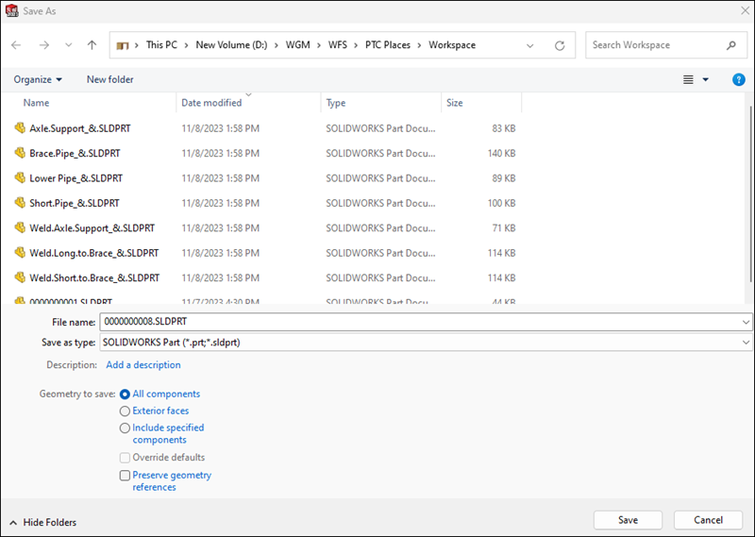The height and width of the screenshot is (537, 755).
Task: Click the file name Weld.Short.to.Brace_&.SLDPRT
Action: pyautogui.click(x=94, y=278)
